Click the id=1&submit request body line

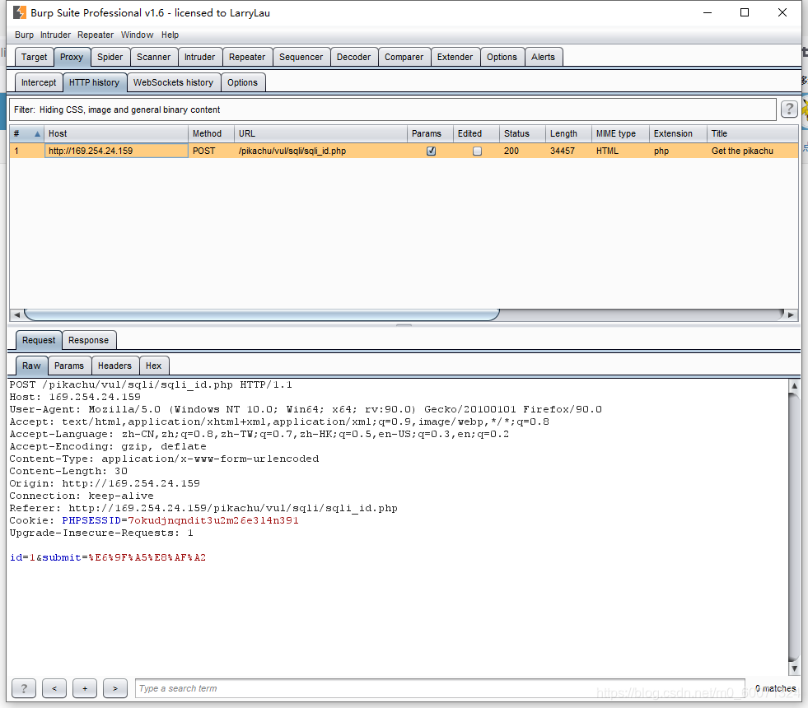108,557
